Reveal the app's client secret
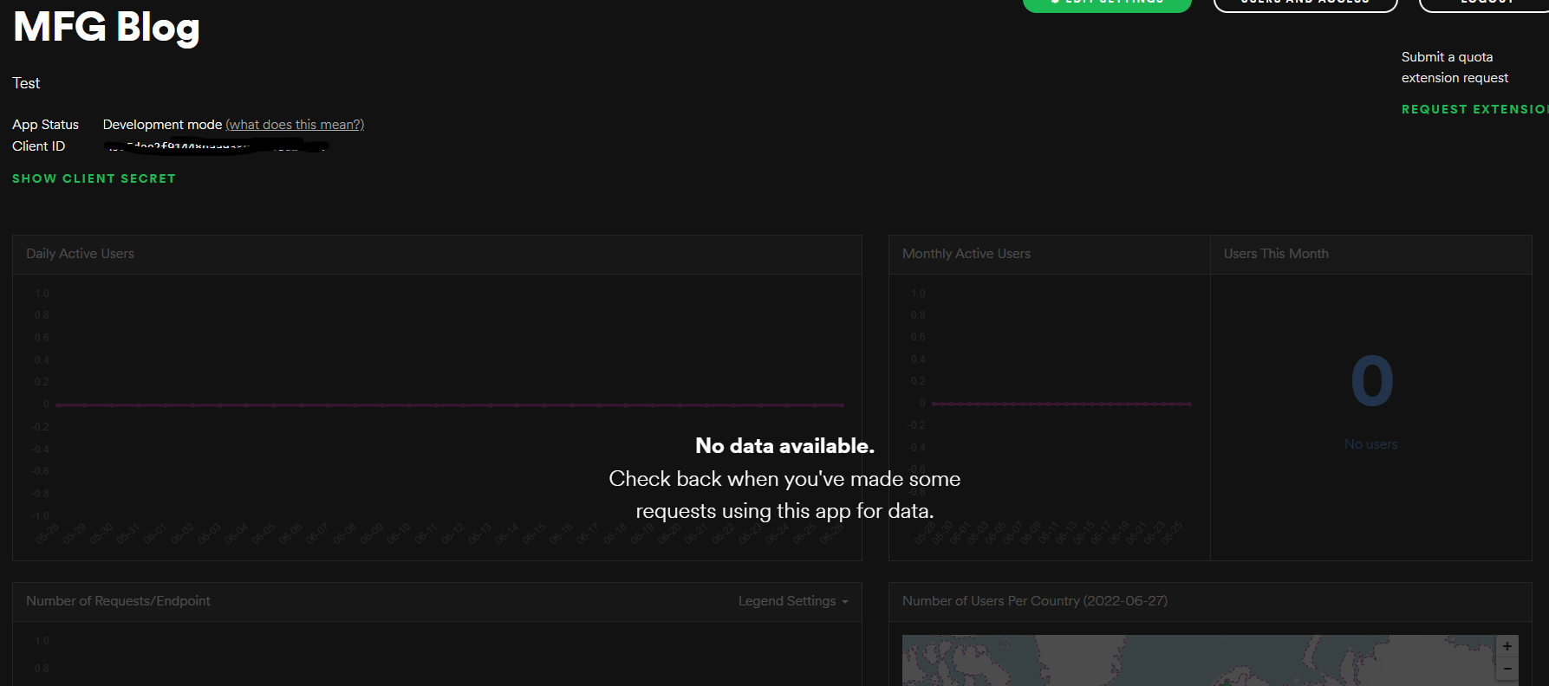The image size is (1549, 686). [94, 178]
